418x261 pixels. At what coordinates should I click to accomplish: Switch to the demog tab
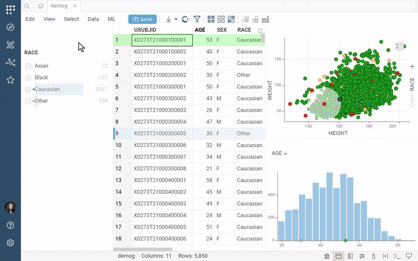click(x=59, y=6)
